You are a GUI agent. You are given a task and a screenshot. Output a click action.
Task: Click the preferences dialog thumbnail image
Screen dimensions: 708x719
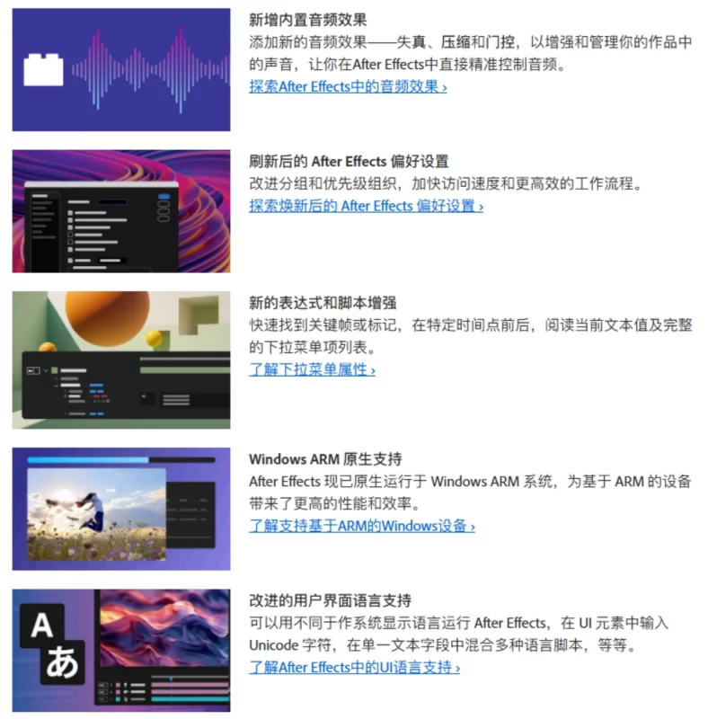click(x=121, y=211)
